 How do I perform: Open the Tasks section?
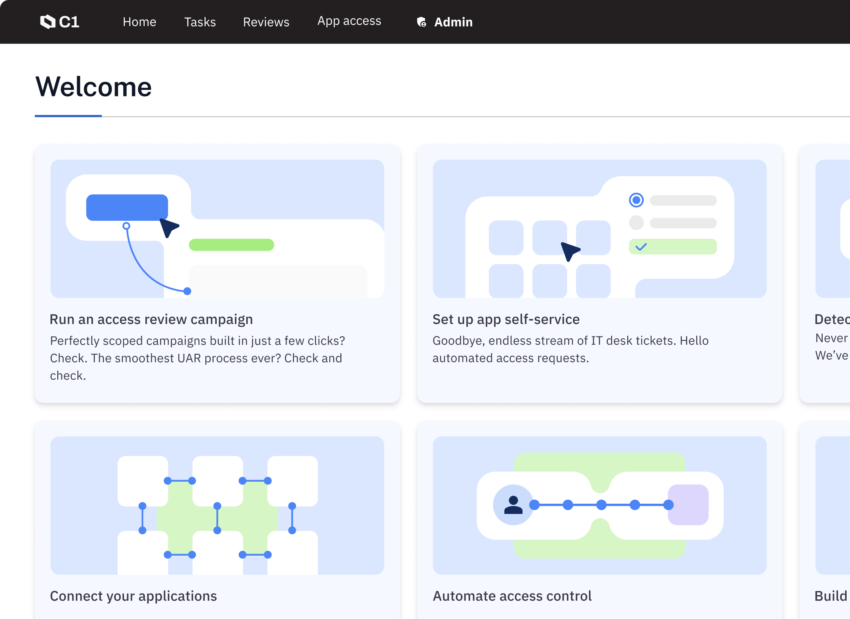point(200,22)
